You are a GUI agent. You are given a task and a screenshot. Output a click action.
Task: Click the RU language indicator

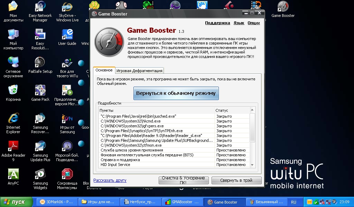click(294, 202)
